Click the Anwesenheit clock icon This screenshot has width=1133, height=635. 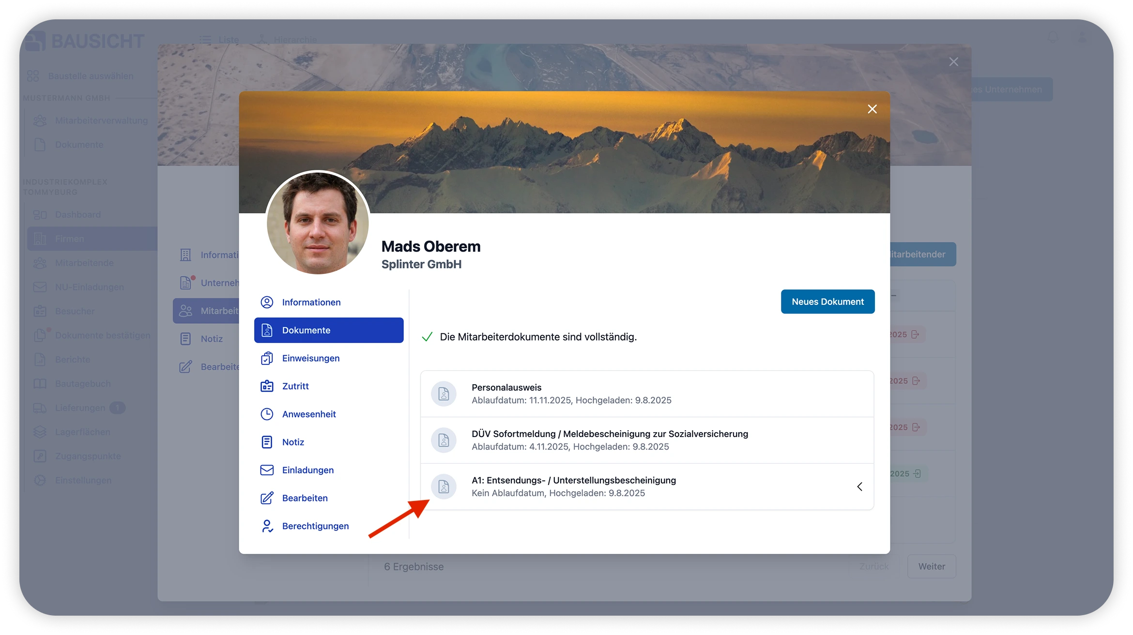[x=267, y=414]
